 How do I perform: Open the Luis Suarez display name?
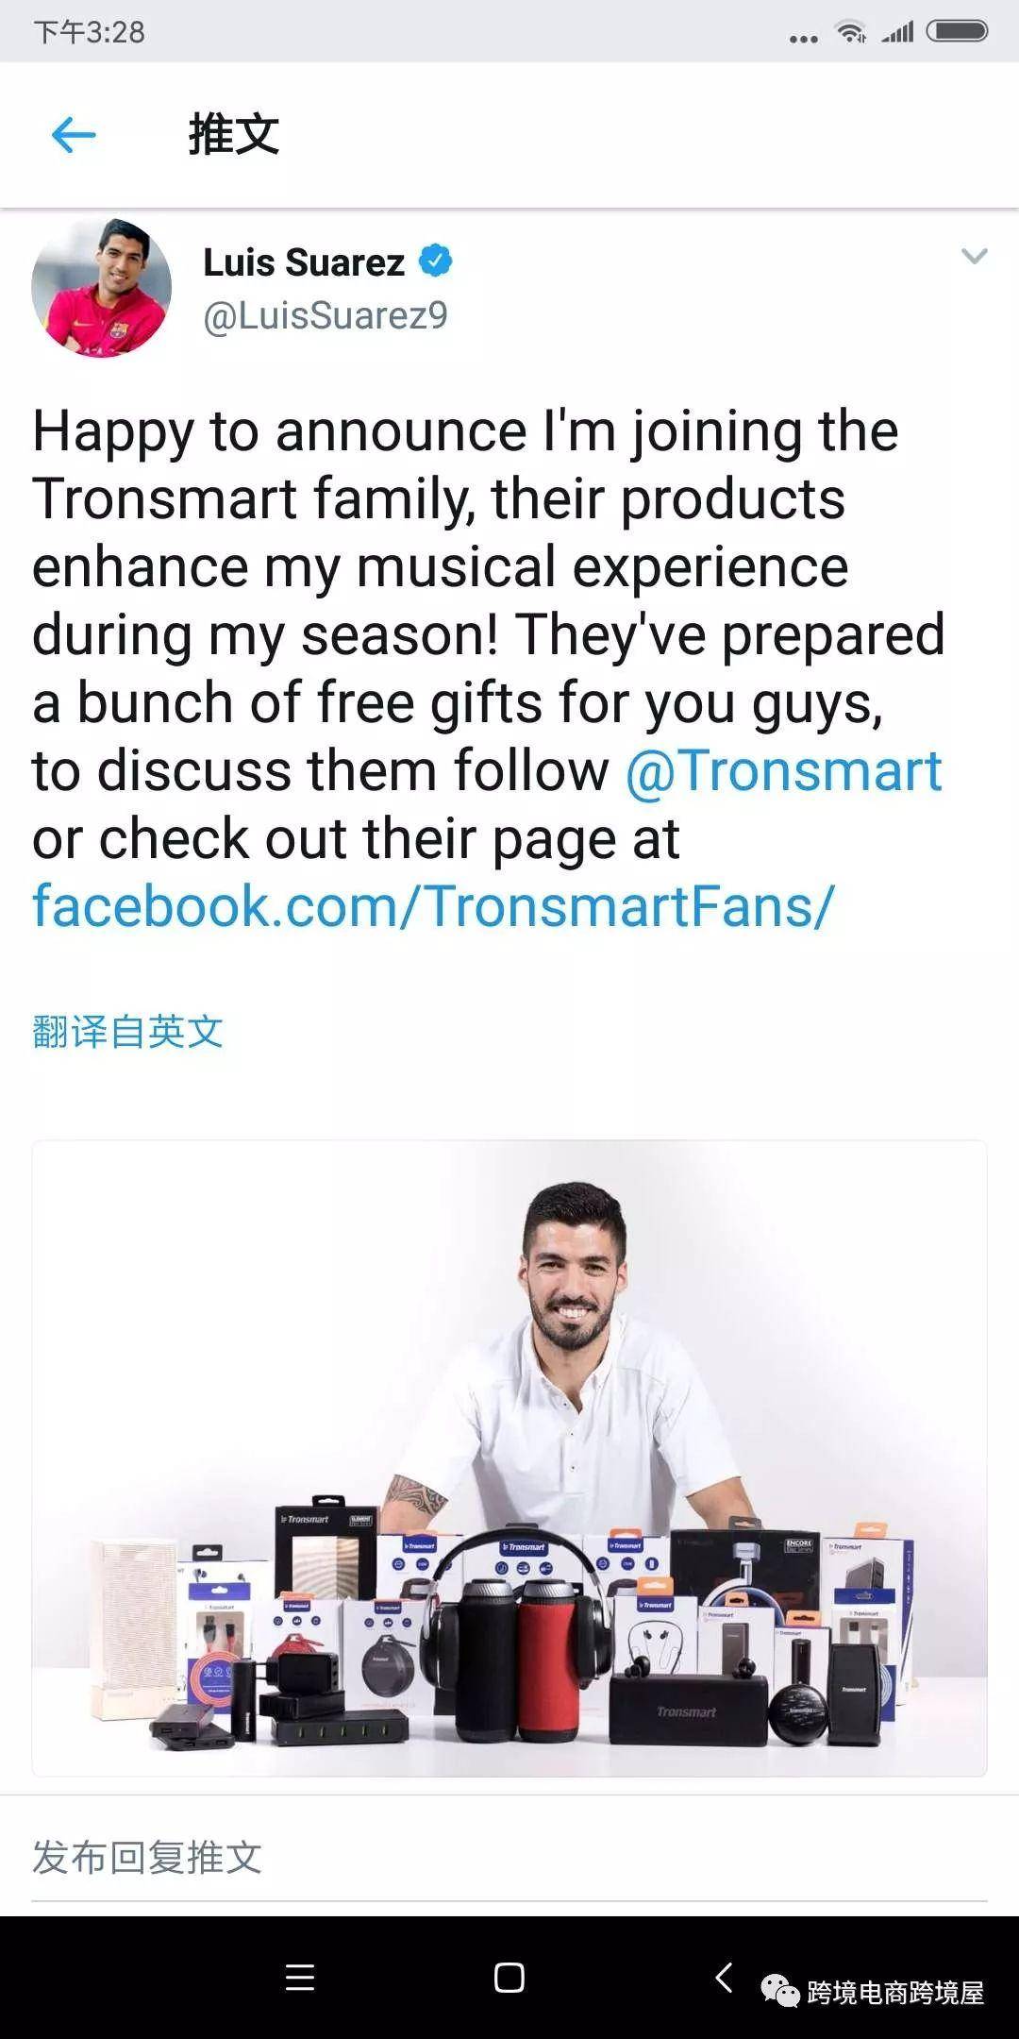tap(304, 262)
